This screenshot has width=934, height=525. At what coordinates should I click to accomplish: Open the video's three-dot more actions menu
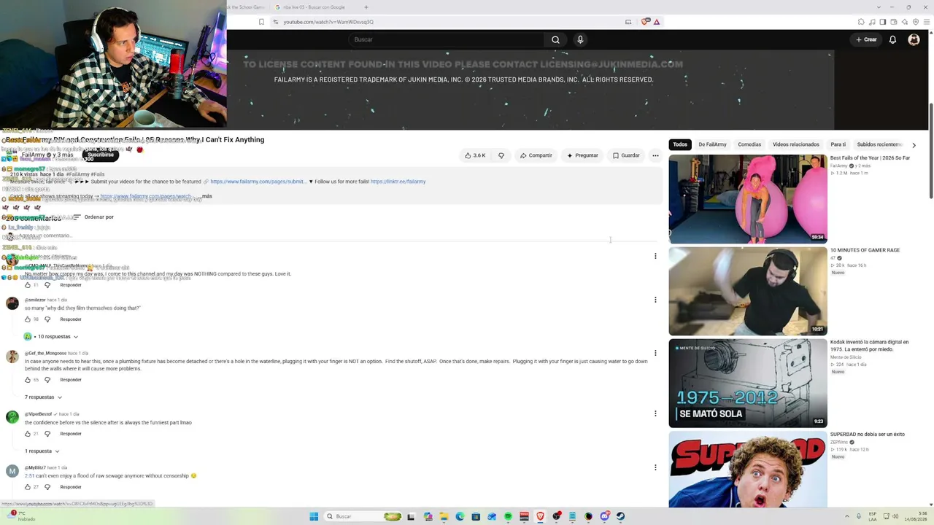655,155
